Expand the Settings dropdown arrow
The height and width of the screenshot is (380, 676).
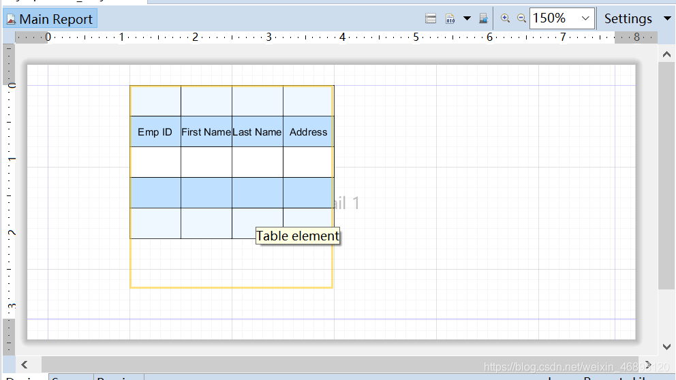667,18
